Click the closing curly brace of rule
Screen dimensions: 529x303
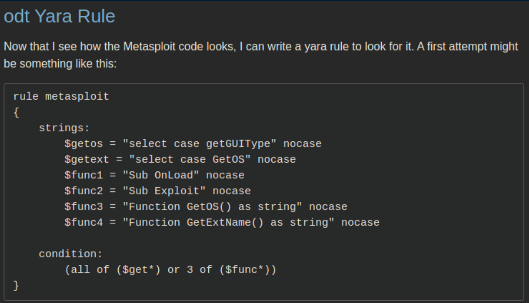(16, 285)
